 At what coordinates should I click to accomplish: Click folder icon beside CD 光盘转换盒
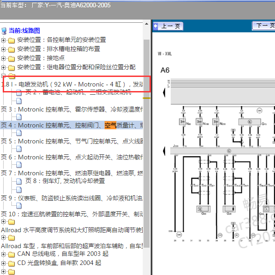click(11, 264)
